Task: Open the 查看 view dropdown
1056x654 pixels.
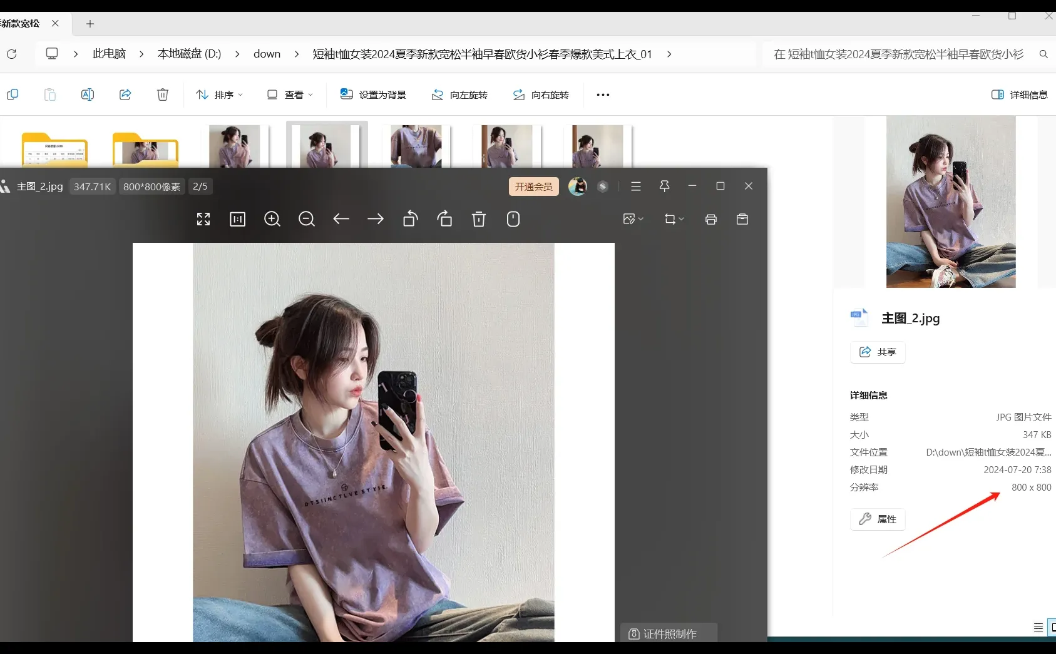Action: pos(289,95)
